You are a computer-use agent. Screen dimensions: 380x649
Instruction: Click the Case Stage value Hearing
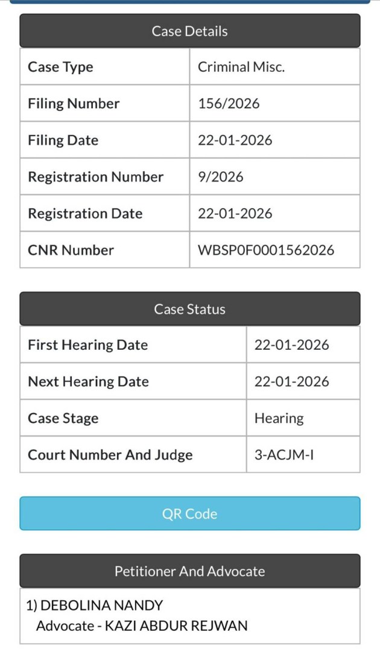point(279,419)
